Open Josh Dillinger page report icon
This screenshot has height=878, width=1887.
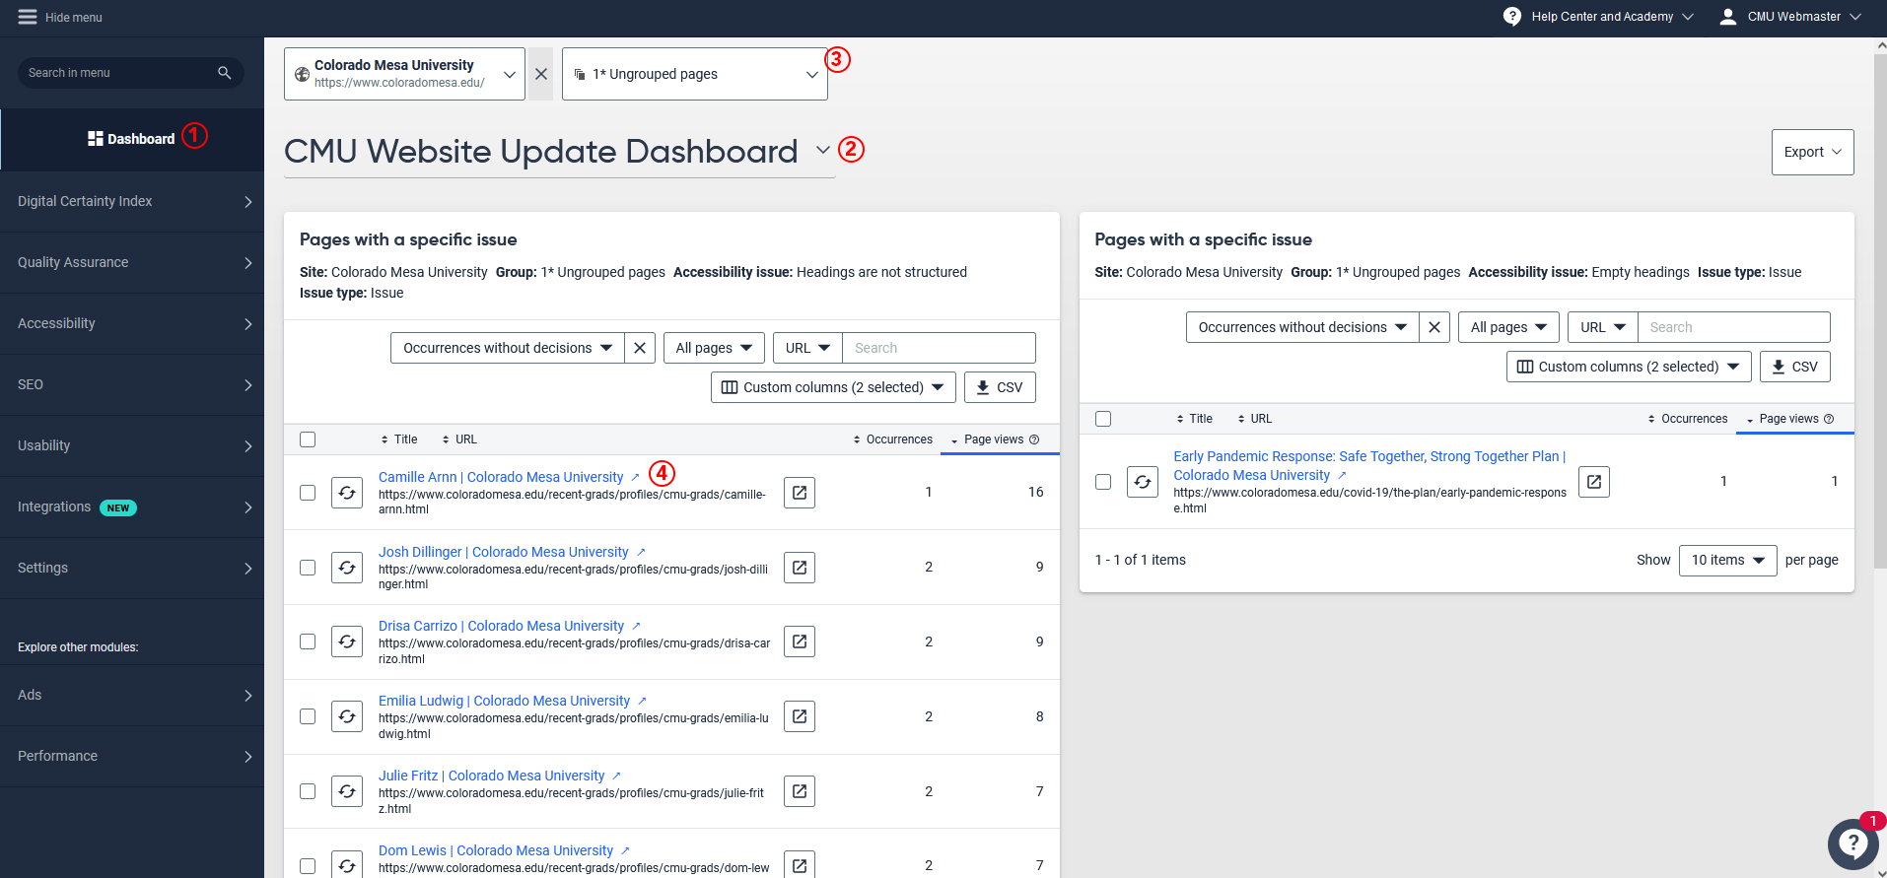pyautogui.click(x=800, y=568)
